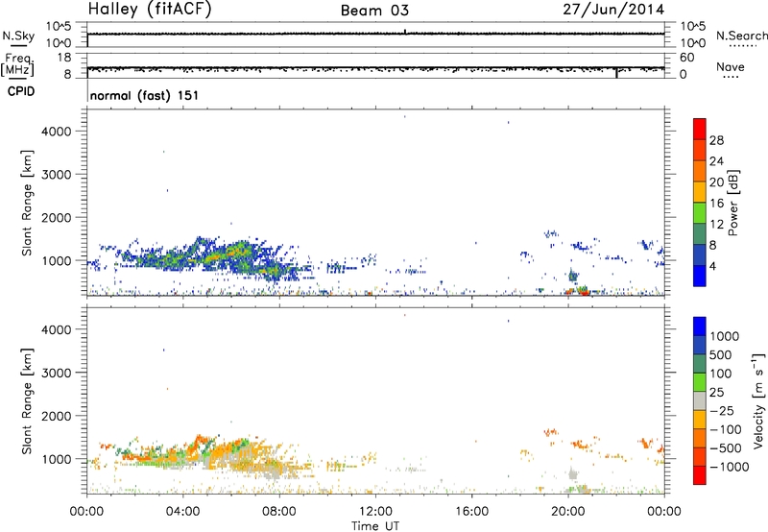Image resolution: width=768 pixels, height=532 pixels.
Task: Pick the red bottom segment of Velocity colorbar
Action: coord(700,475)
